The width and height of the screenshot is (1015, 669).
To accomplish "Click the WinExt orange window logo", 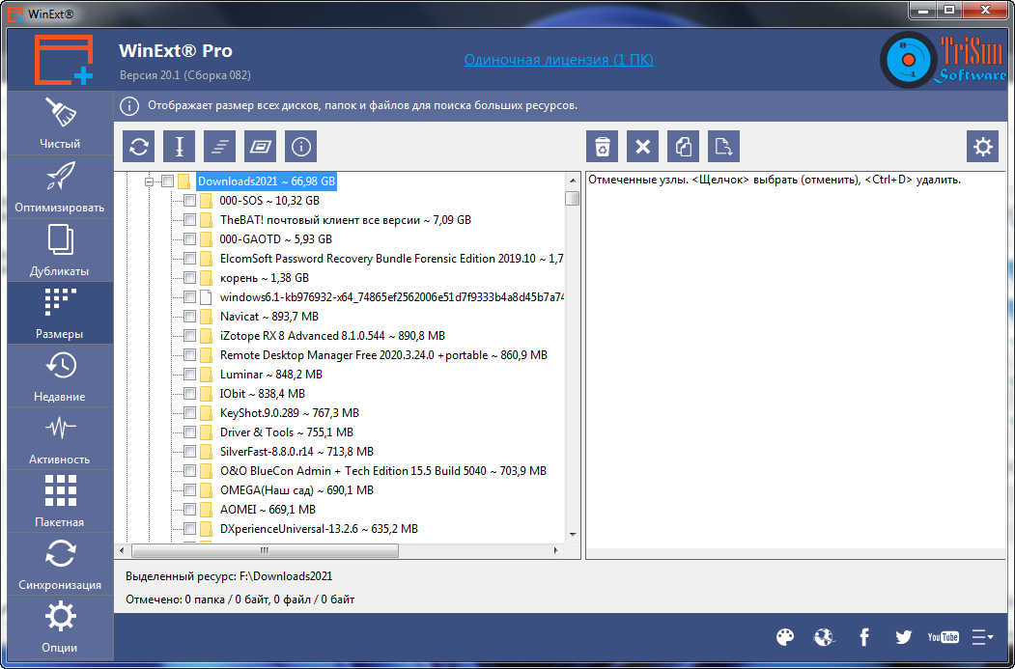I will pos(64,60).
